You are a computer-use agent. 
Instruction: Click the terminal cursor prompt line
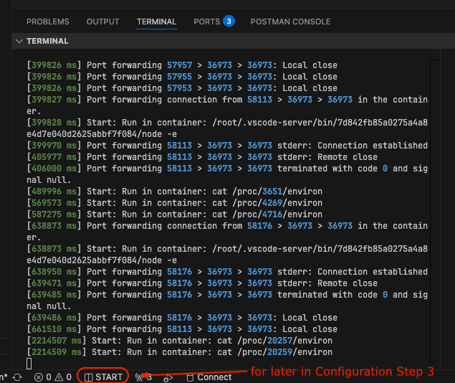(x=29, y=364)
